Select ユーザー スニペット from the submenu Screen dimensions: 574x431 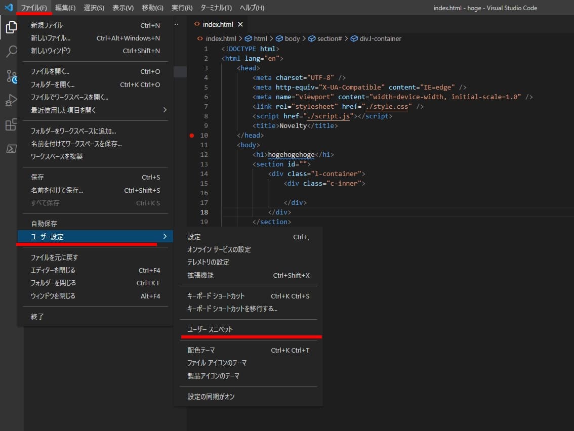210,329
